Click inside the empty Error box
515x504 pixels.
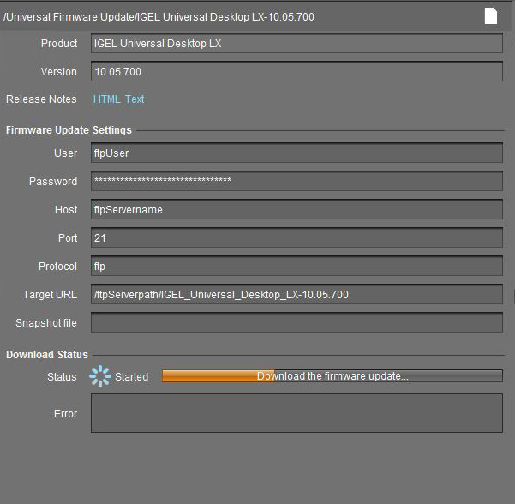pos(296,413)
